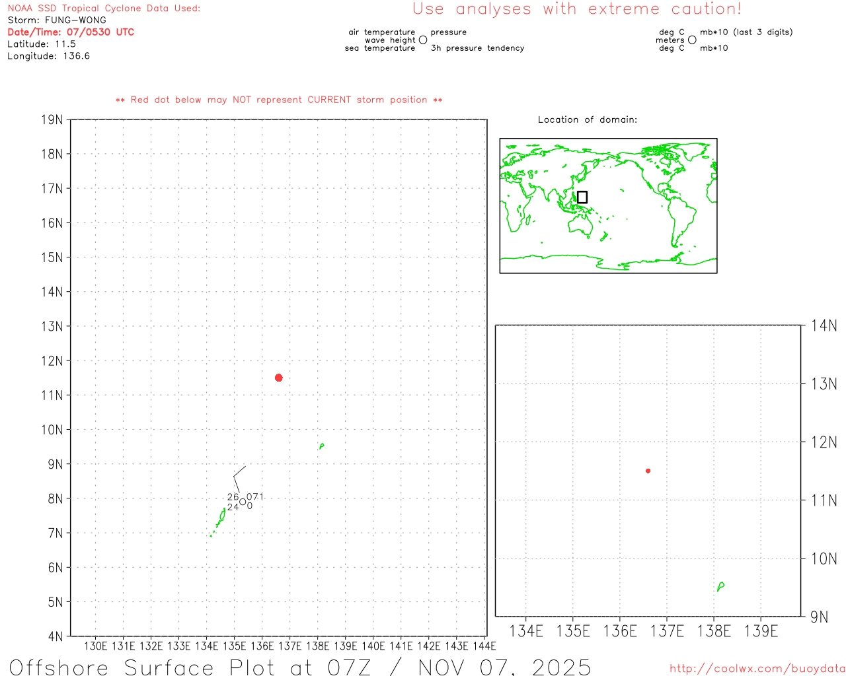
Task: Click 'Use analyses with extreme caution!' warning
Action: click(577, 9)
